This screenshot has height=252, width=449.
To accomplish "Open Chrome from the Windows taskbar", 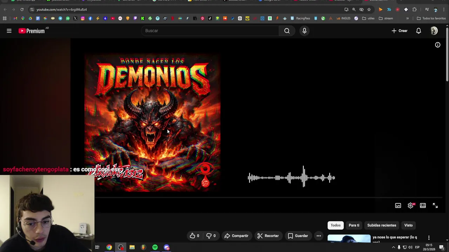I will tap(109, 247).
